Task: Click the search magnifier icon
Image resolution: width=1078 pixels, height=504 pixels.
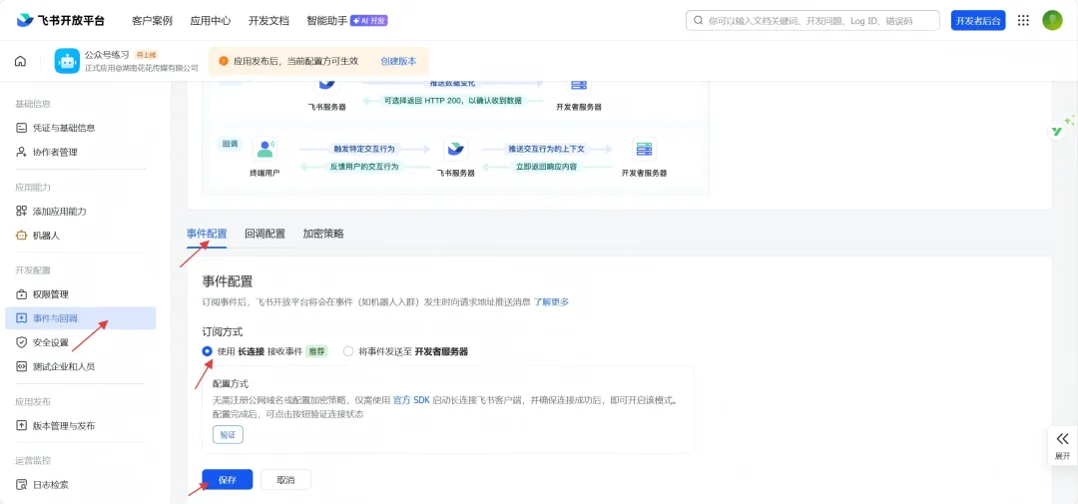Action: click(699, 21)
